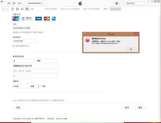Image resolution: width=161 pixels, height=123 pixels.
Task: Choose UnionPay as payment method
Action: [16, 19]
